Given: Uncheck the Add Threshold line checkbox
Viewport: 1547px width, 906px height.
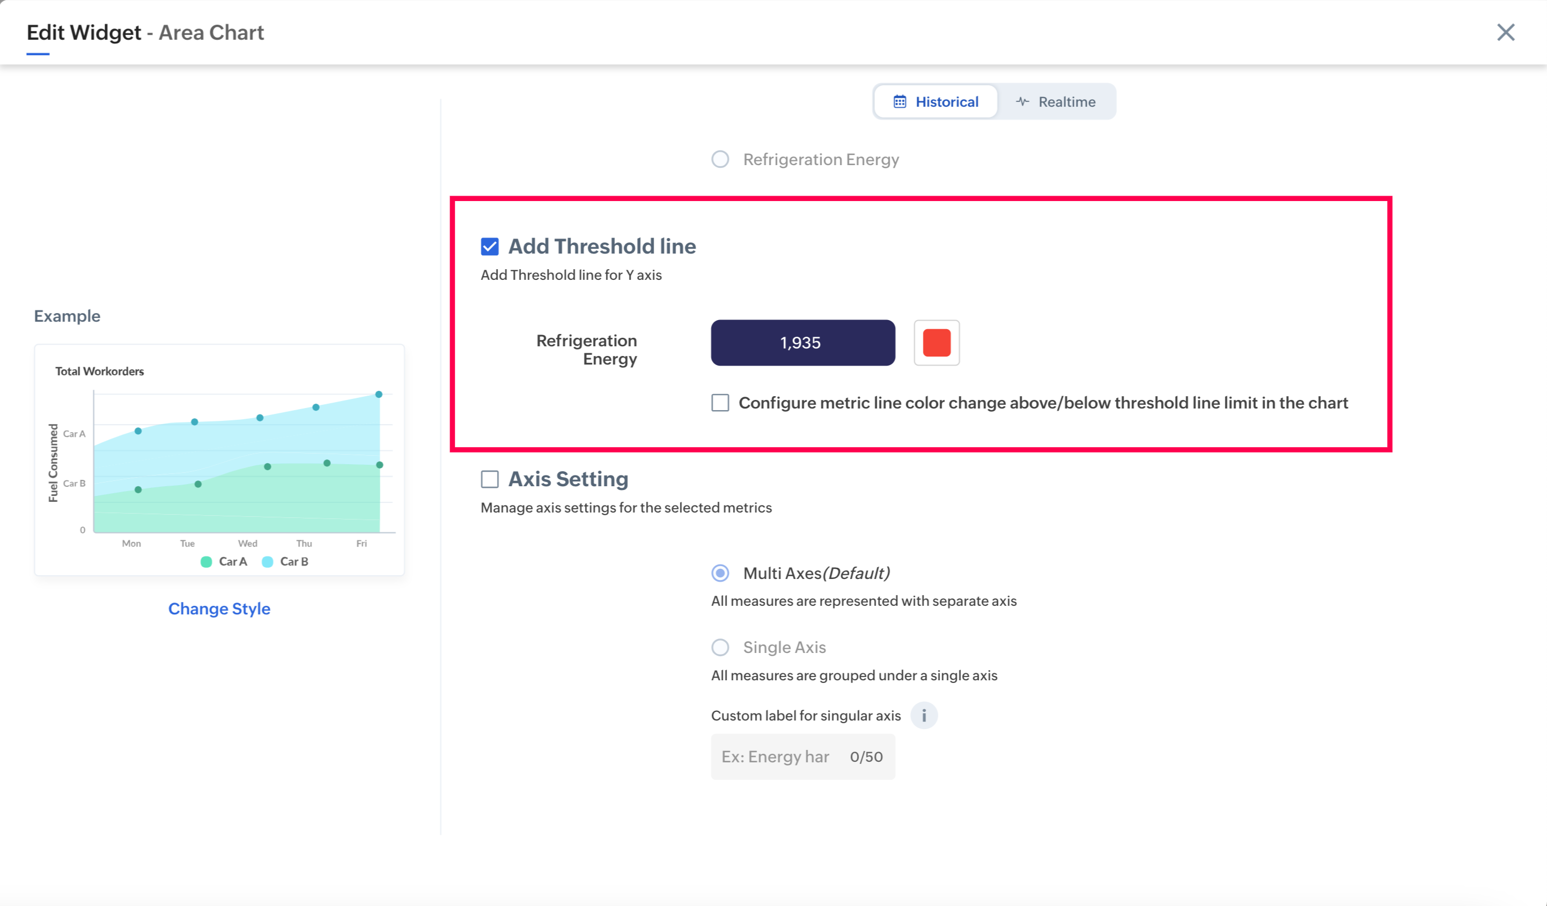Looking at the screenshot, I should [489, 247].
